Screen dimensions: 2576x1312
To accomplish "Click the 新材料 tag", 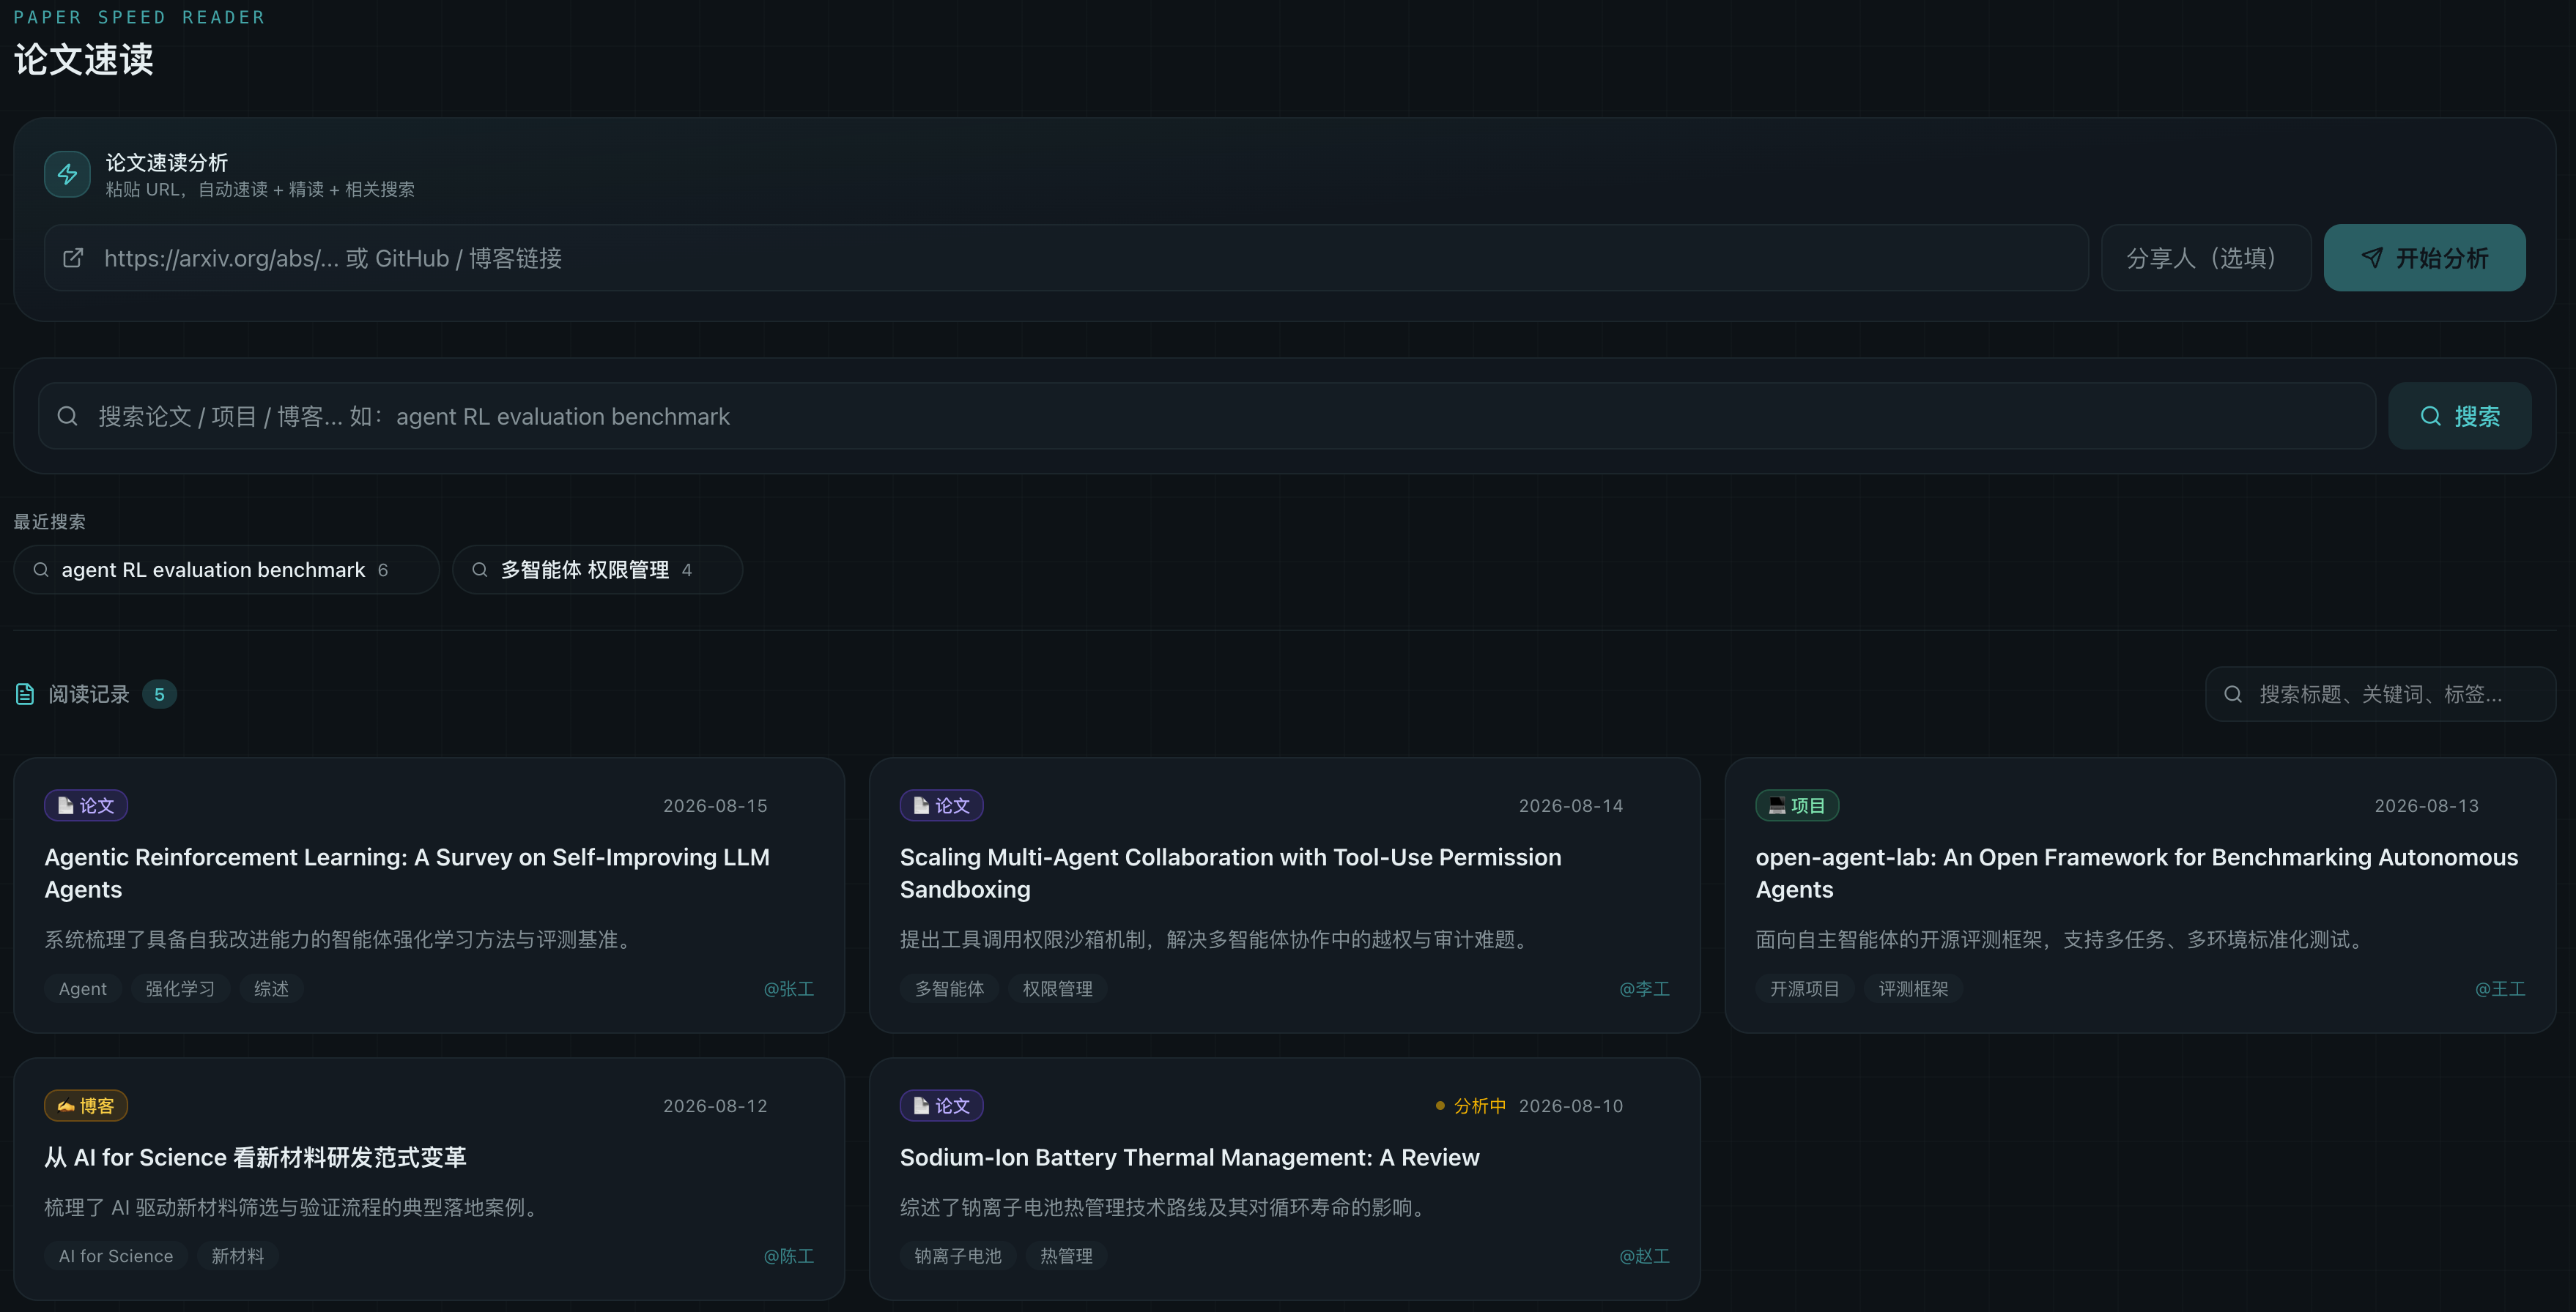I will click(238, 1256).
